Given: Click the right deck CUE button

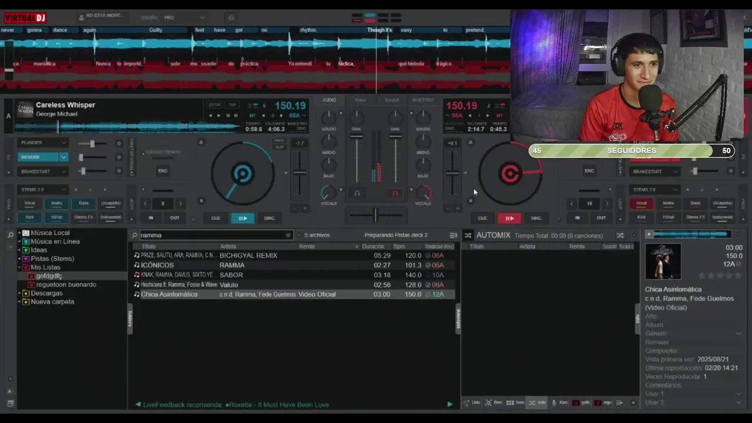Looking at the screenshot, I should coord(482,218).
